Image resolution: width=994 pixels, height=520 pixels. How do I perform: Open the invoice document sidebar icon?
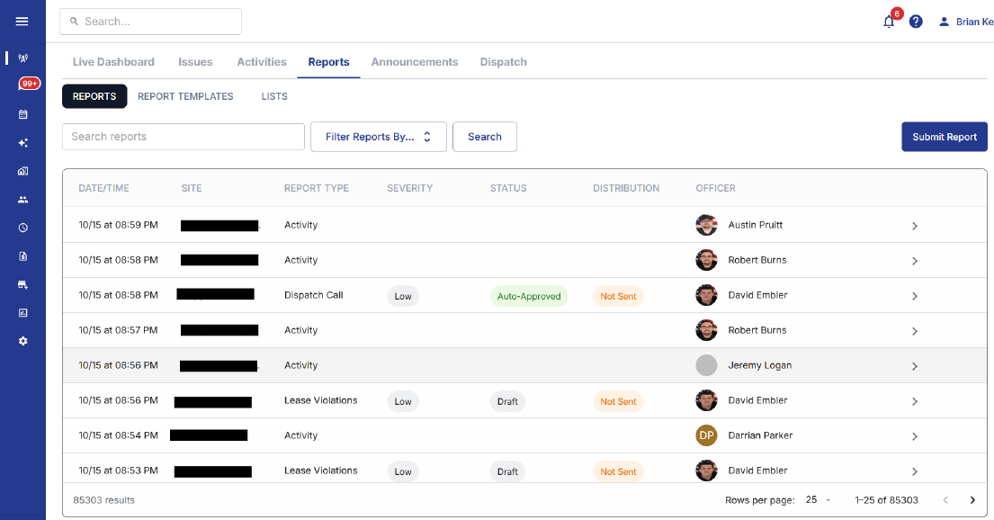22,256
